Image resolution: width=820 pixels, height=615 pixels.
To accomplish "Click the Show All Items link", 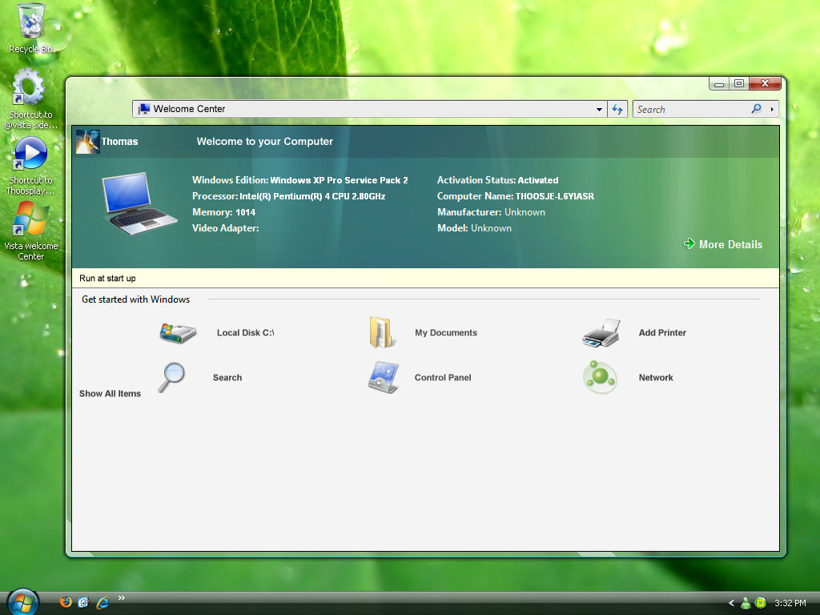I will tap(110, 393).
